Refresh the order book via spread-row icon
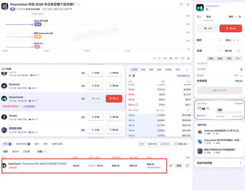The image size is (245, 190). (188, 110)
